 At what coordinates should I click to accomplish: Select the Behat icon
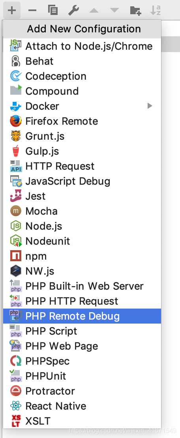point(16,61)
